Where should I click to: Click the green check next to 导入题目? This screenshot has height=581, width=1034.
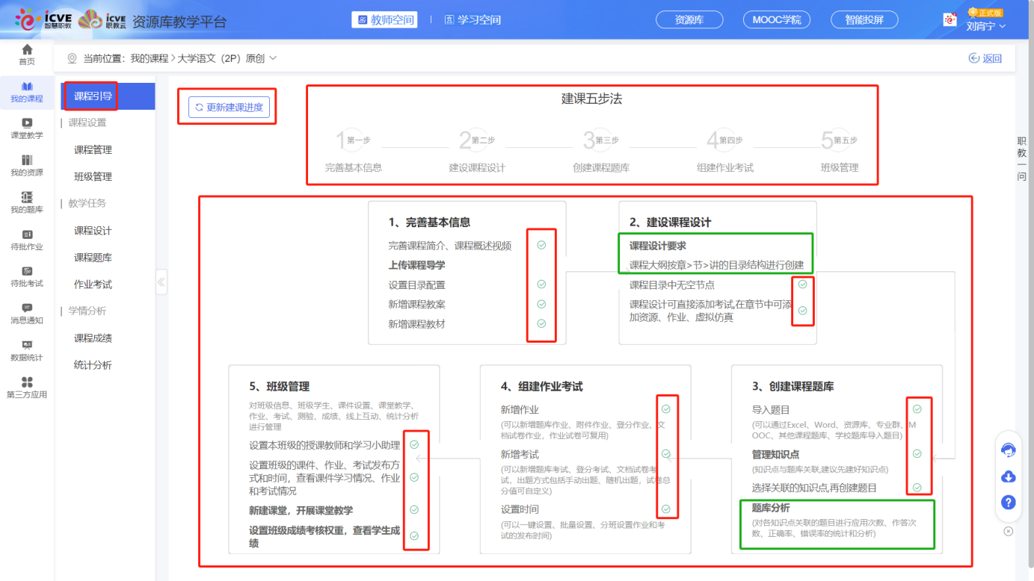918,409
